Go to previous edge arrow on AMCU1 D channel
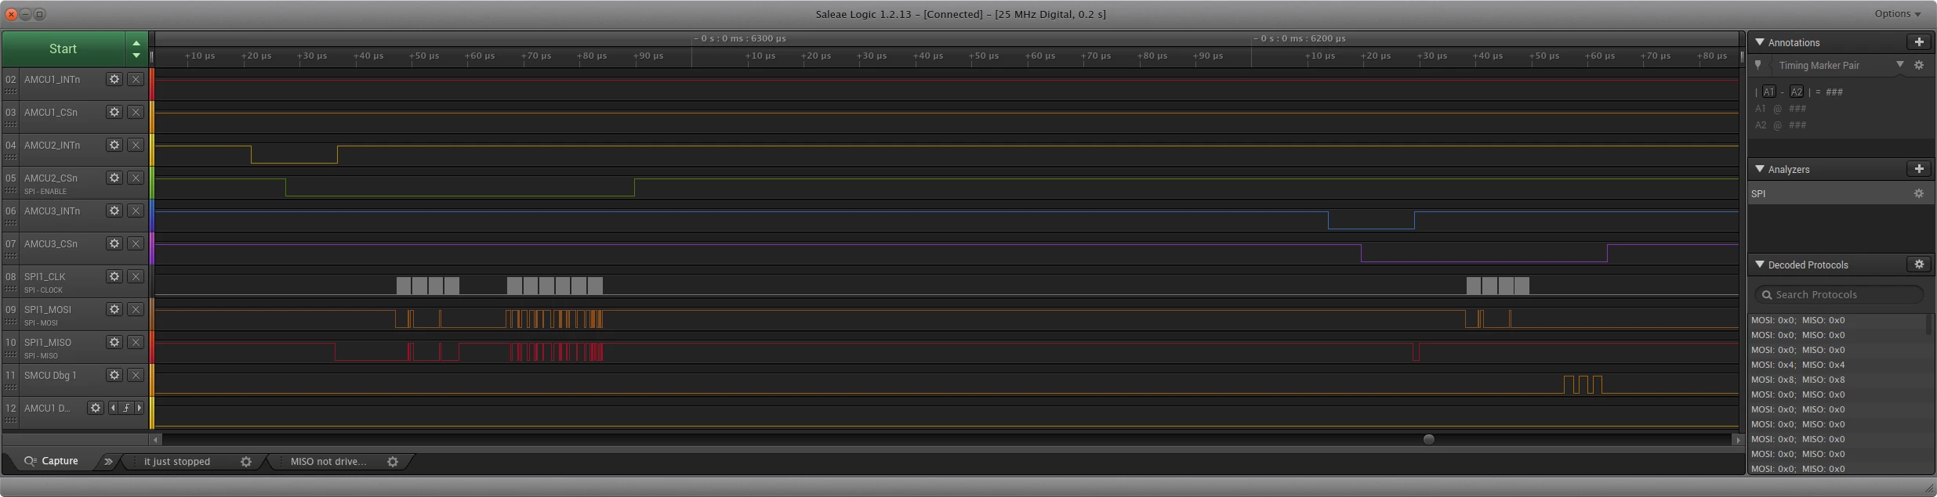The width and height of the screenshot is (1937, 497). click(x=113, y=408)
